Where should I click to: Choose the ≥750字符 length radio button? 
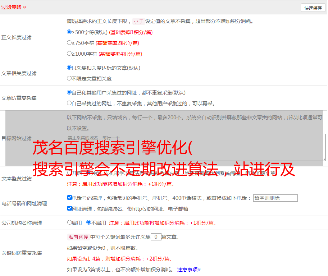pos(69,43)
